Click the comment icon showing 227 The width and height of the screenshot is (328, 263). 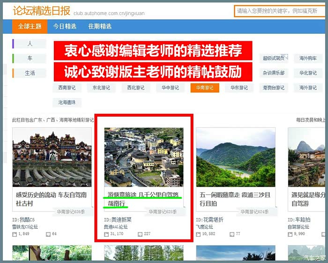click(x=140, y=234)
